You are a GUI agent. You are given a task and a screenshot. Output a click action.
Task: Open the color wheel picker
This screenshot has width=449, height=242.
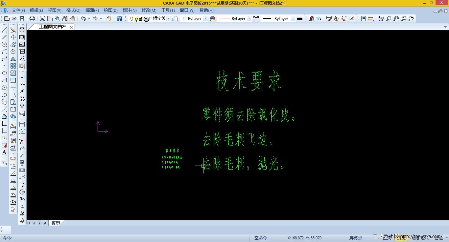pyautogui.click(x=212, y=19)
